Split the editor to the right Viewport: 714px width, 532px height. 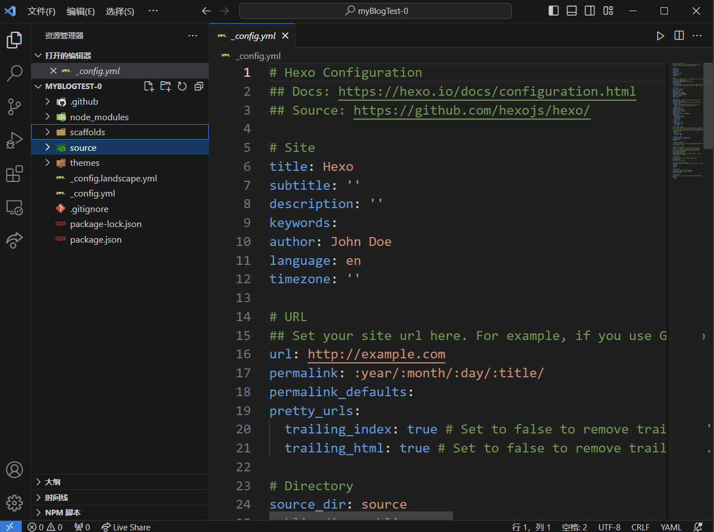point(679,36)
